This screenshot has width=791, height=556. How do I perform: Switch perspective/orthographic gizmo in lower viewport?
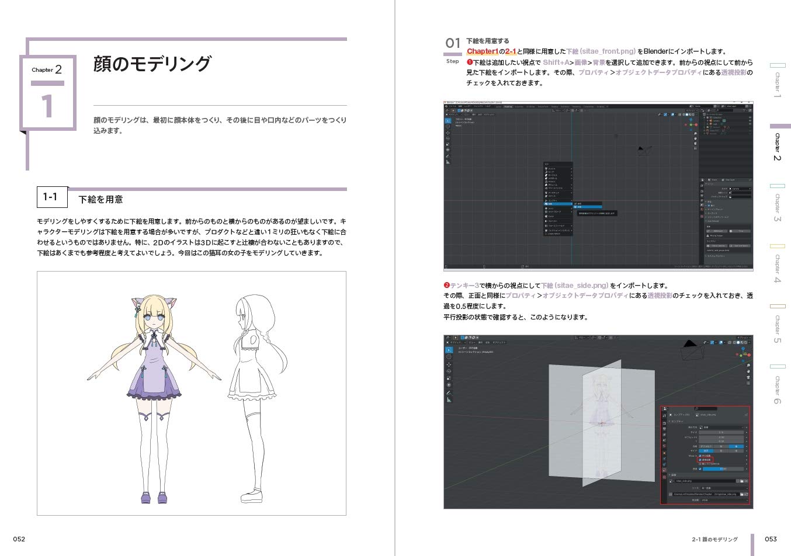tap(748, 383)
